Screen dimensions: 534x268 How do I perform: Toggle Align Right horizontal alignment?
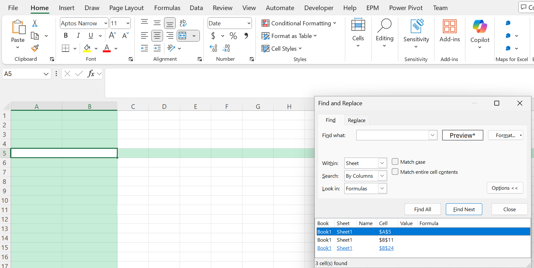coord(170,36)
